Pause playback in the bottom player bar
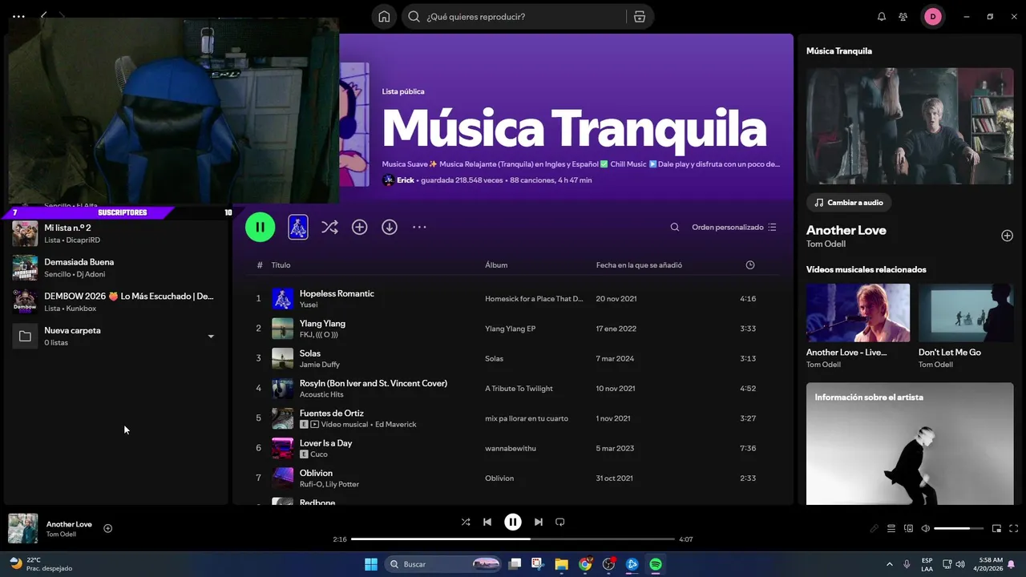 pos(513,522)
